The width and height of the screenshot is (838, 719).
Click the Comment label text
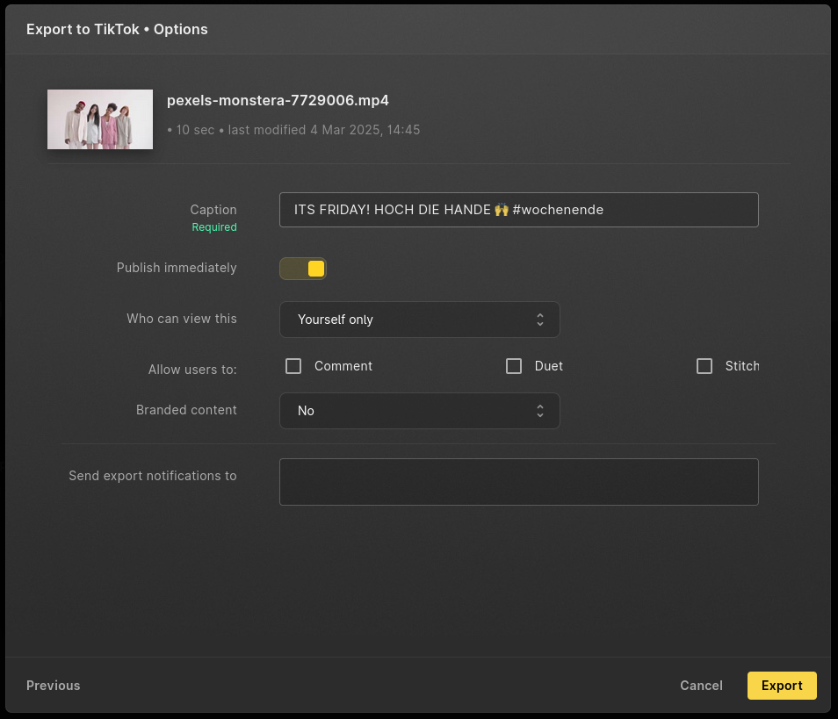[x=343, y=366]
